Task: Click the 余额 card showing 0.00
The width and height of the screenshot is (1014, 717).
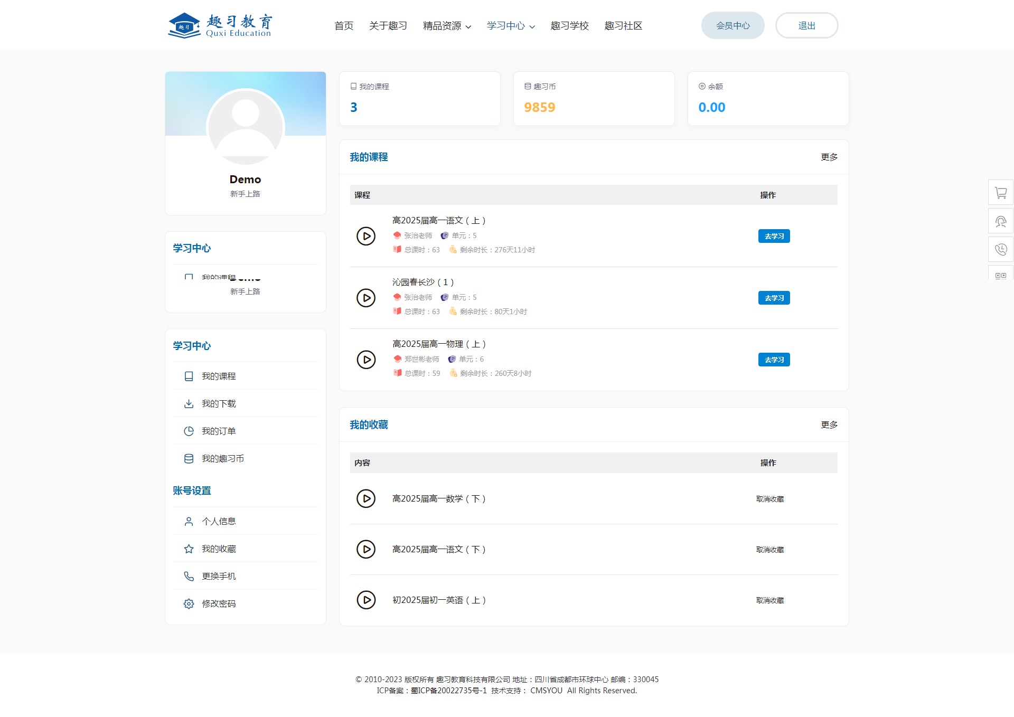Action: coord(768,99)
